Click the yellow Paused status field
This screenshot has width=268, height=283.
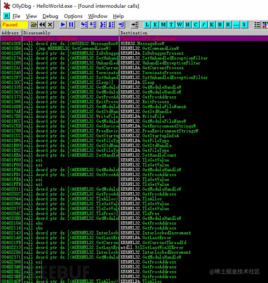coord(14,25)
